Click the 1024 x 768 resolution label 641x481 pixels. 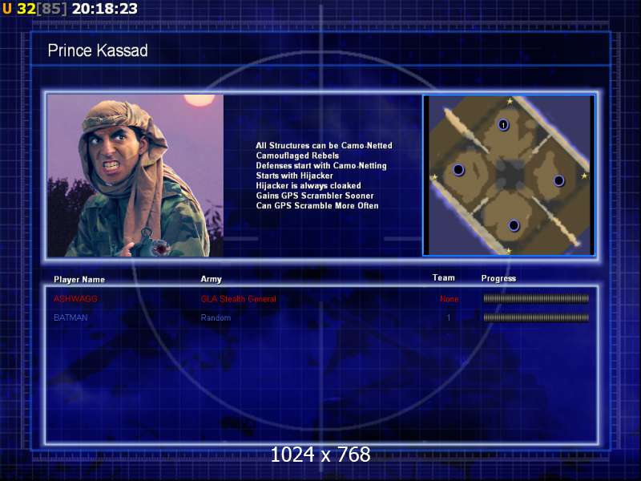click(320, 455)
